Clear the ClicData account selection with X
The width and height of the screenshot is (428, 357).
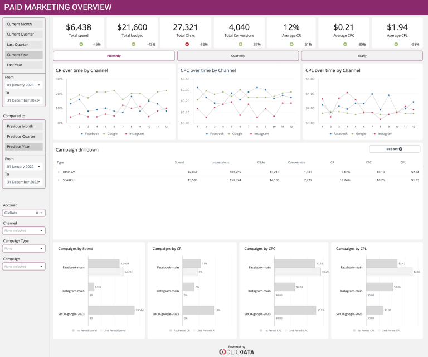click(x=37, y=213)
